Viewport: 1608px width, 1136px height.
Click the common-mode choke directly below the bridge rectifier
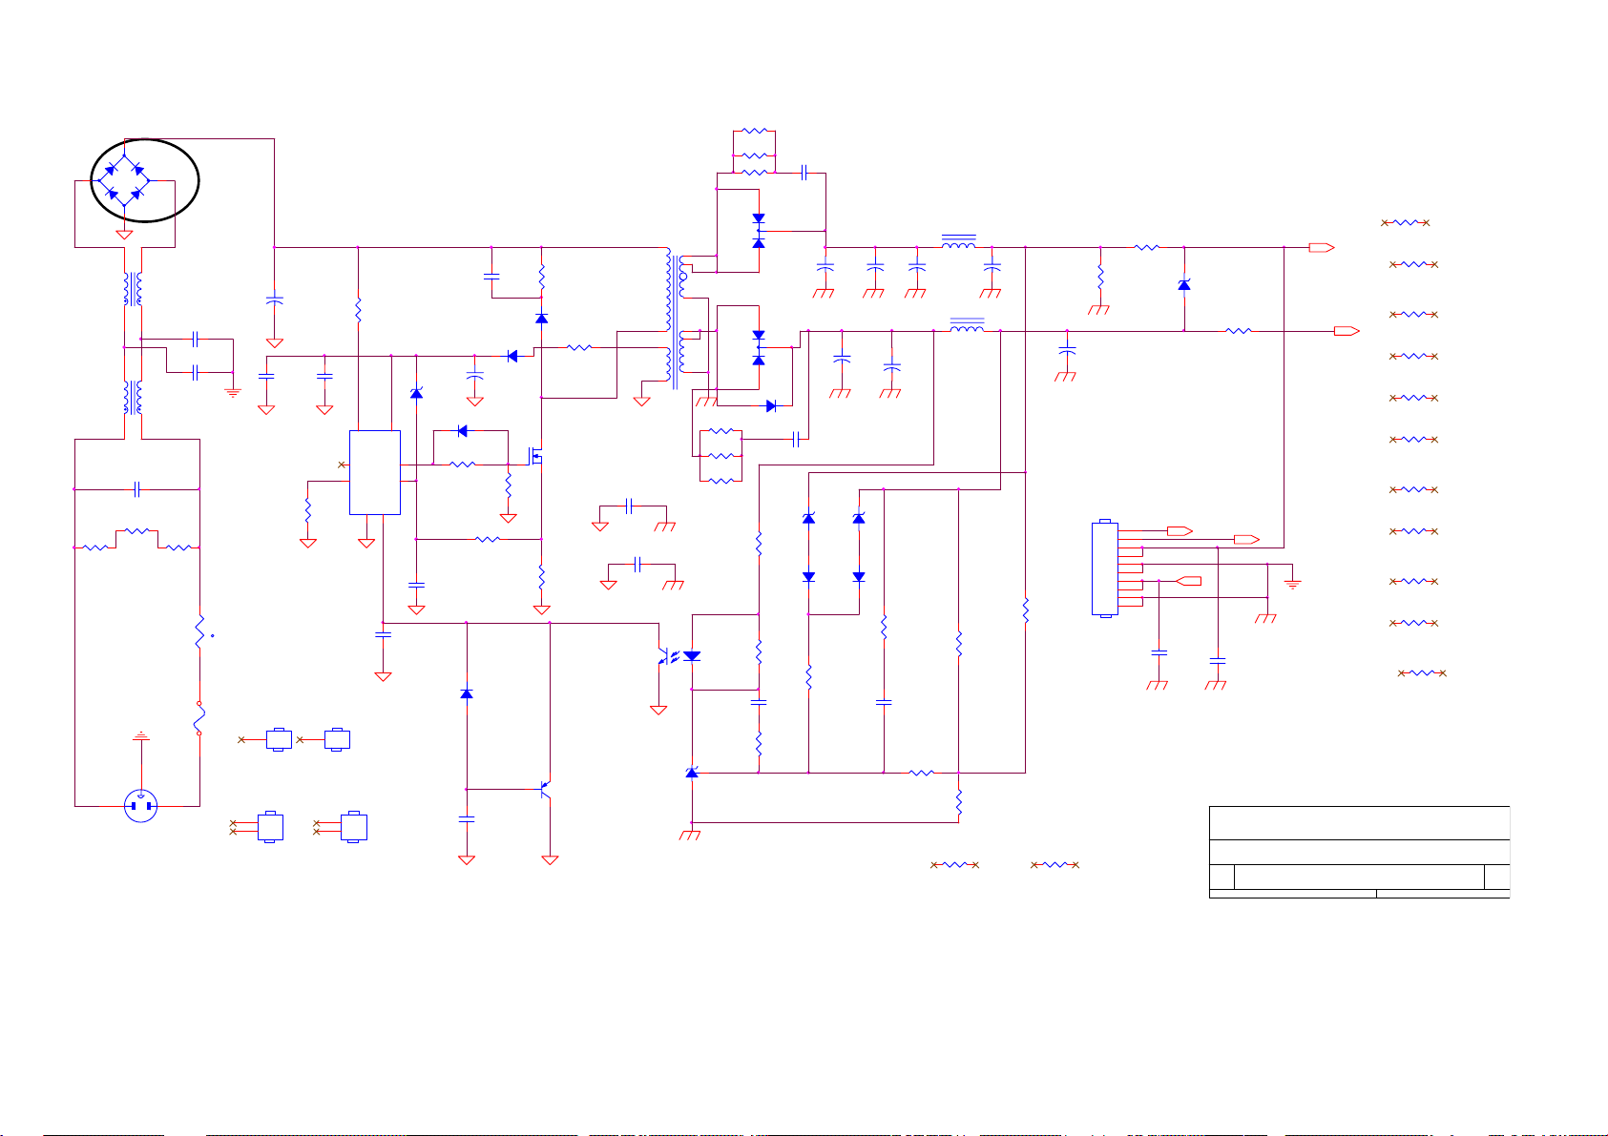coord(133,289)
